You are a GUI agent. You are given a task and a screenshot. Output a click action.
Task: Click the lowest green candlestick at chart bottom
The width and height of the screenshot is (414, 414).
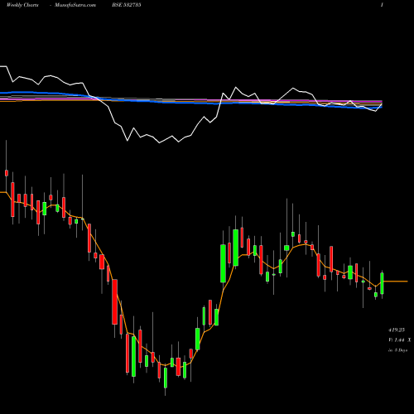[x=166, y=378]
